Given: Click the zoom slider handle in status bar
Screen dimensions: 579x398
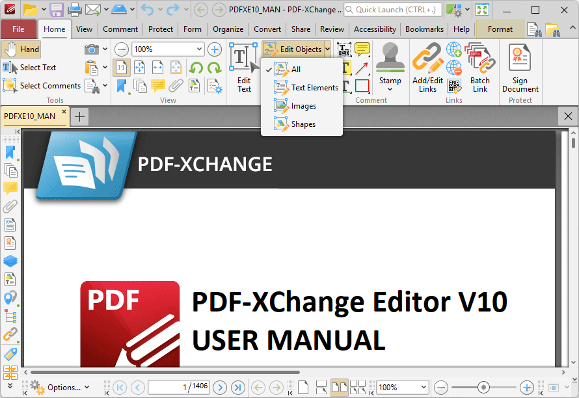Looking at the screenshot, I should pos(483,388).
